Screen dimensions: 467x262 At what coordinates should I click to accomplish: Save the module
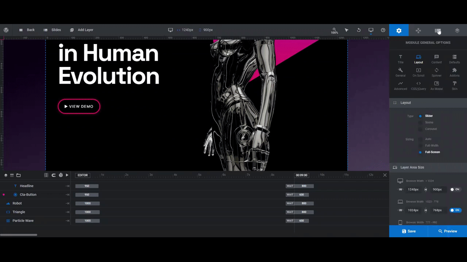[409, 231]
